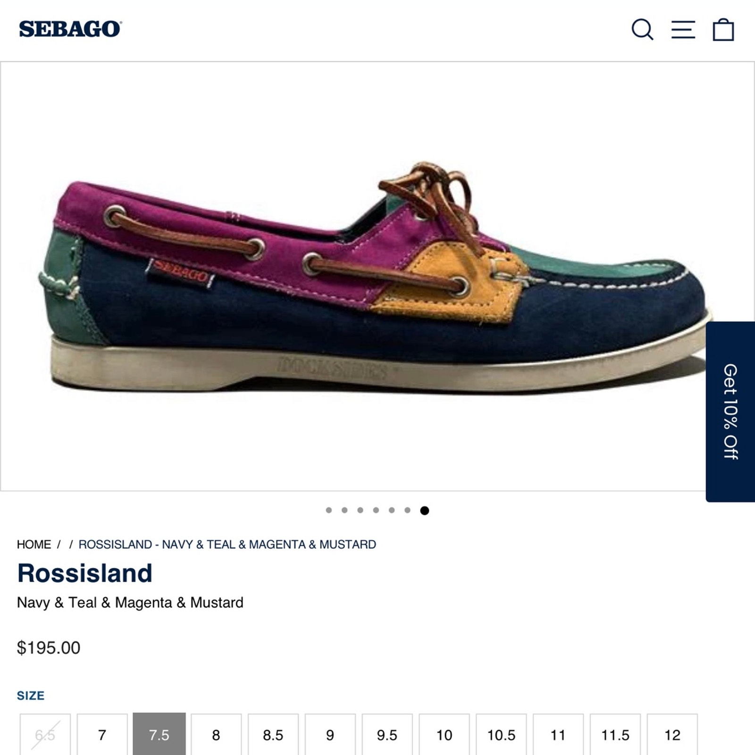The height and width of the screenshot is (755, 755).
Task: Open the hamburger menu icon
Action: tap(683, 29)
